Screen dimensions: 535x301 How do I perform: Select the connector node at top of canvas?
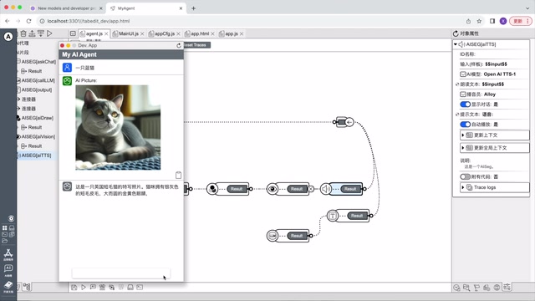coord(344,122)
